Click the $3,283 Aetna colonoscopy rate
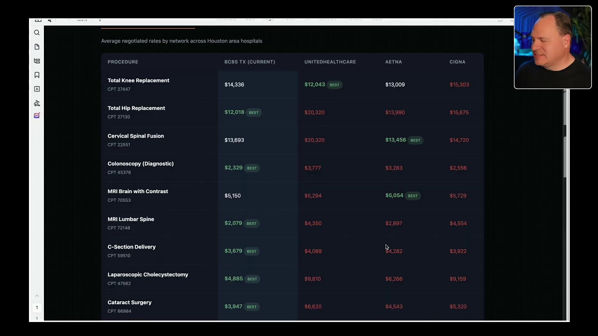598x336 pixels. 394,168
